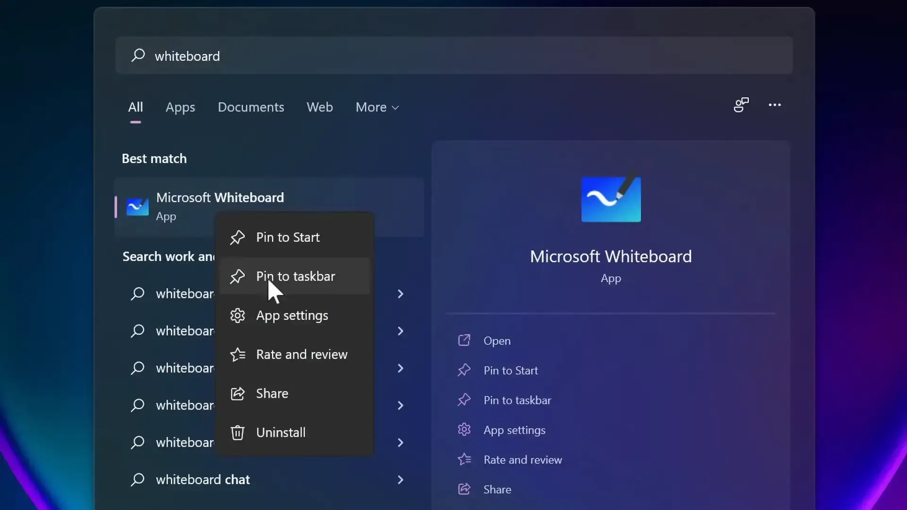The height and width of the screenshot is (510, 907).
Task: Click the gear icon beside App settings in right panel
Action: [464, 430]
